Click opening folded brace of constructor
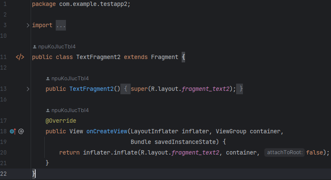 [x=126, y=89]
